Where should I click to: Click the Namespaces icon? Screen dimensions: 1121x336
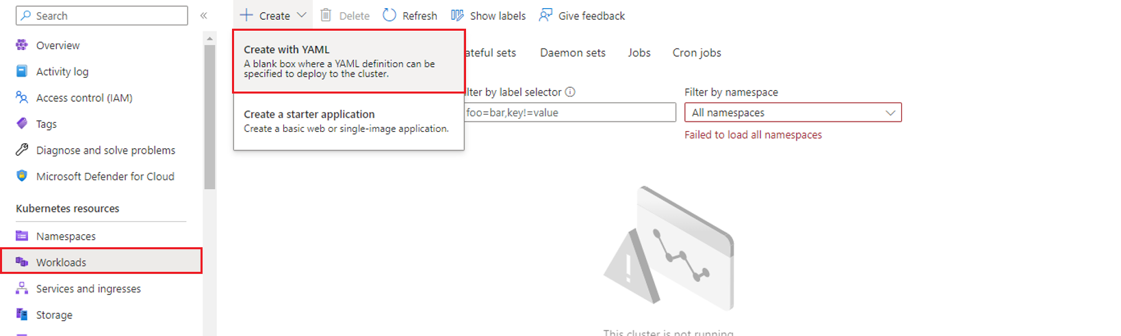(22, 236)
